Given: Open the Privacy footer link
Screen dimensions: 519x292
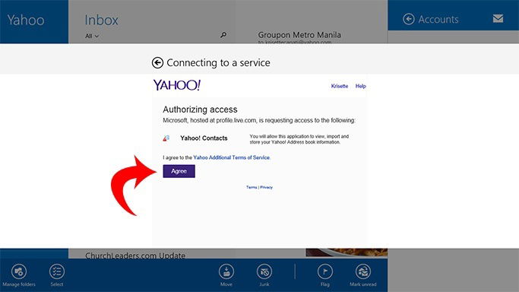Looking at the screenshot, I should tap(267, 187).
